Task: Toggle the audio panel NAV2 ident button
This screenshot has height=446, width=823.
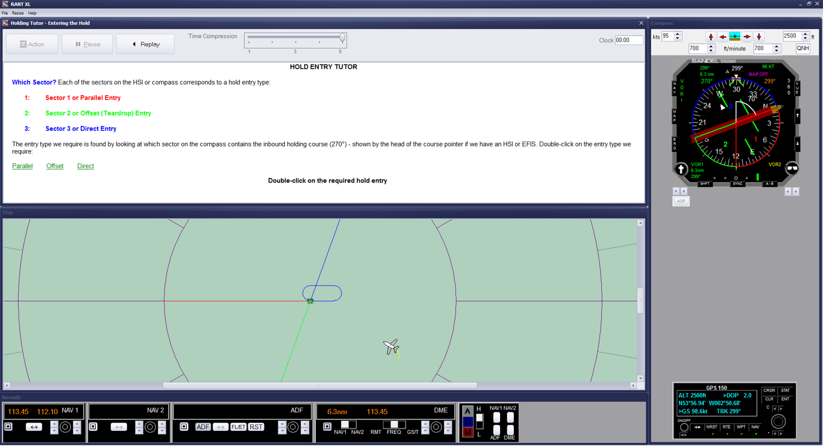Action: [x=510, y=417]
